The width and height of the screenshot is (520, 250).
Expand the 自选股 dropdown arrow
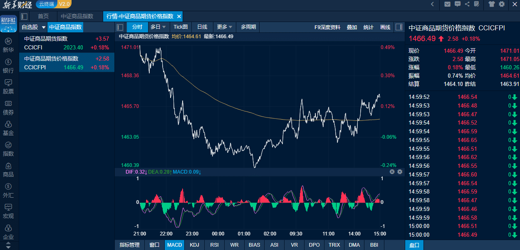(x=44, y=27)
